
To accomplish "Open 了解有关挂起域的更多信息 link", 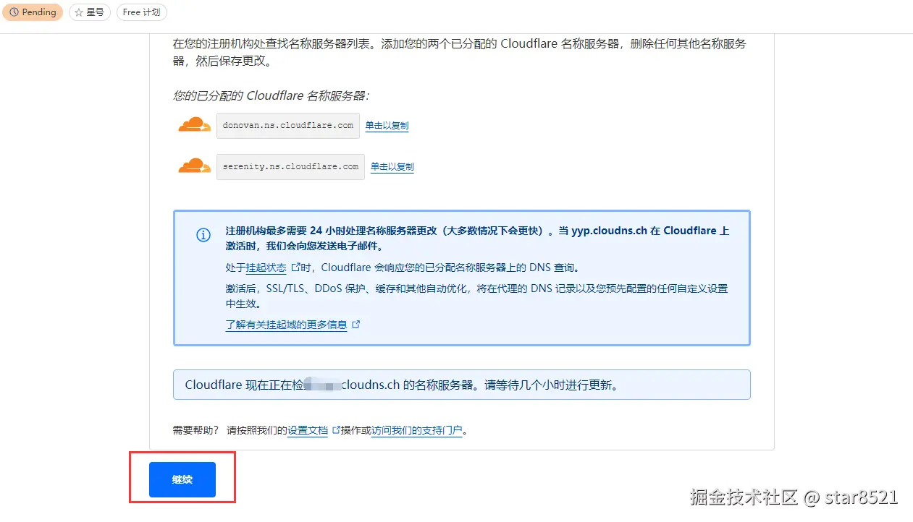I will point(286,325).
